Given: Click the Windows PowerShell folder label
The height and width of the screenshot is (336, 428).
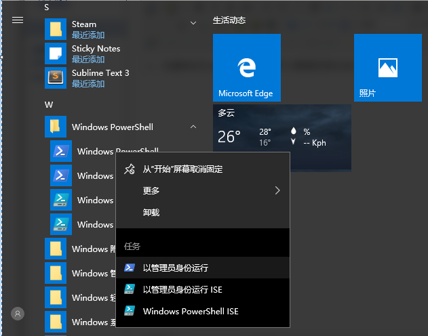Looking at the screenshot, I should tap(112, 127).
